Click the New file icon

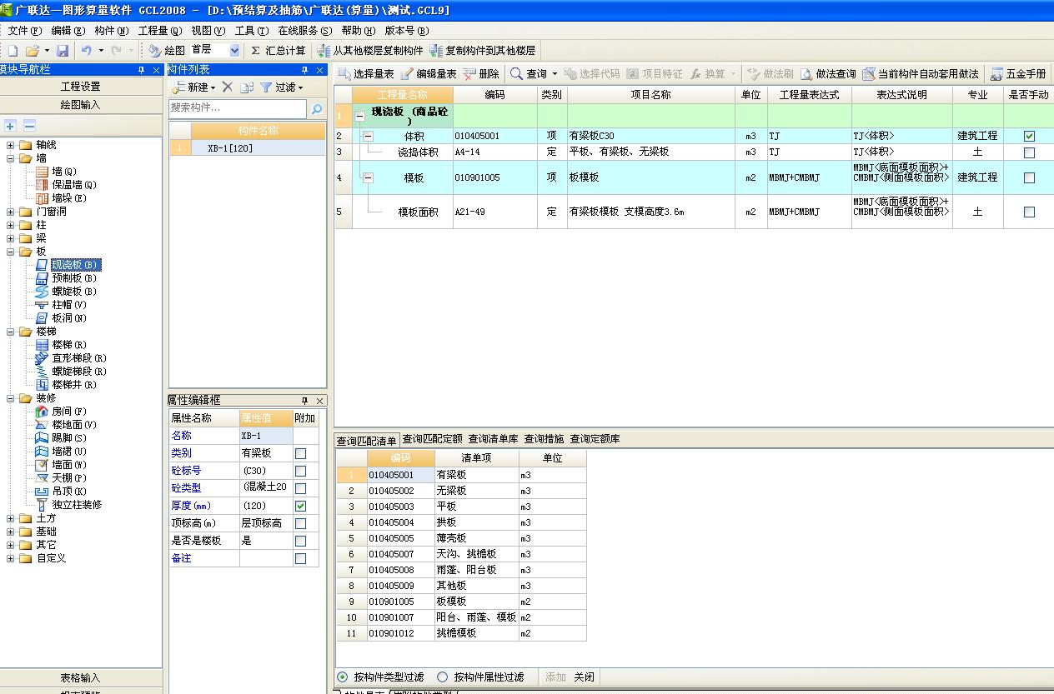[13, 51]
